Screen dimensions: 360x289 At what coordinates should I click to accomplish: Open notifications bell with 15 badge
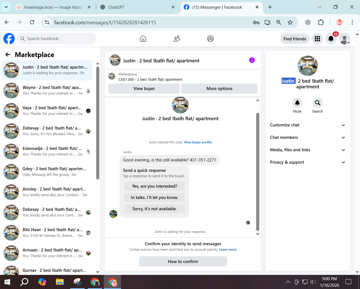pyautogui.click(x=331, y=39)
